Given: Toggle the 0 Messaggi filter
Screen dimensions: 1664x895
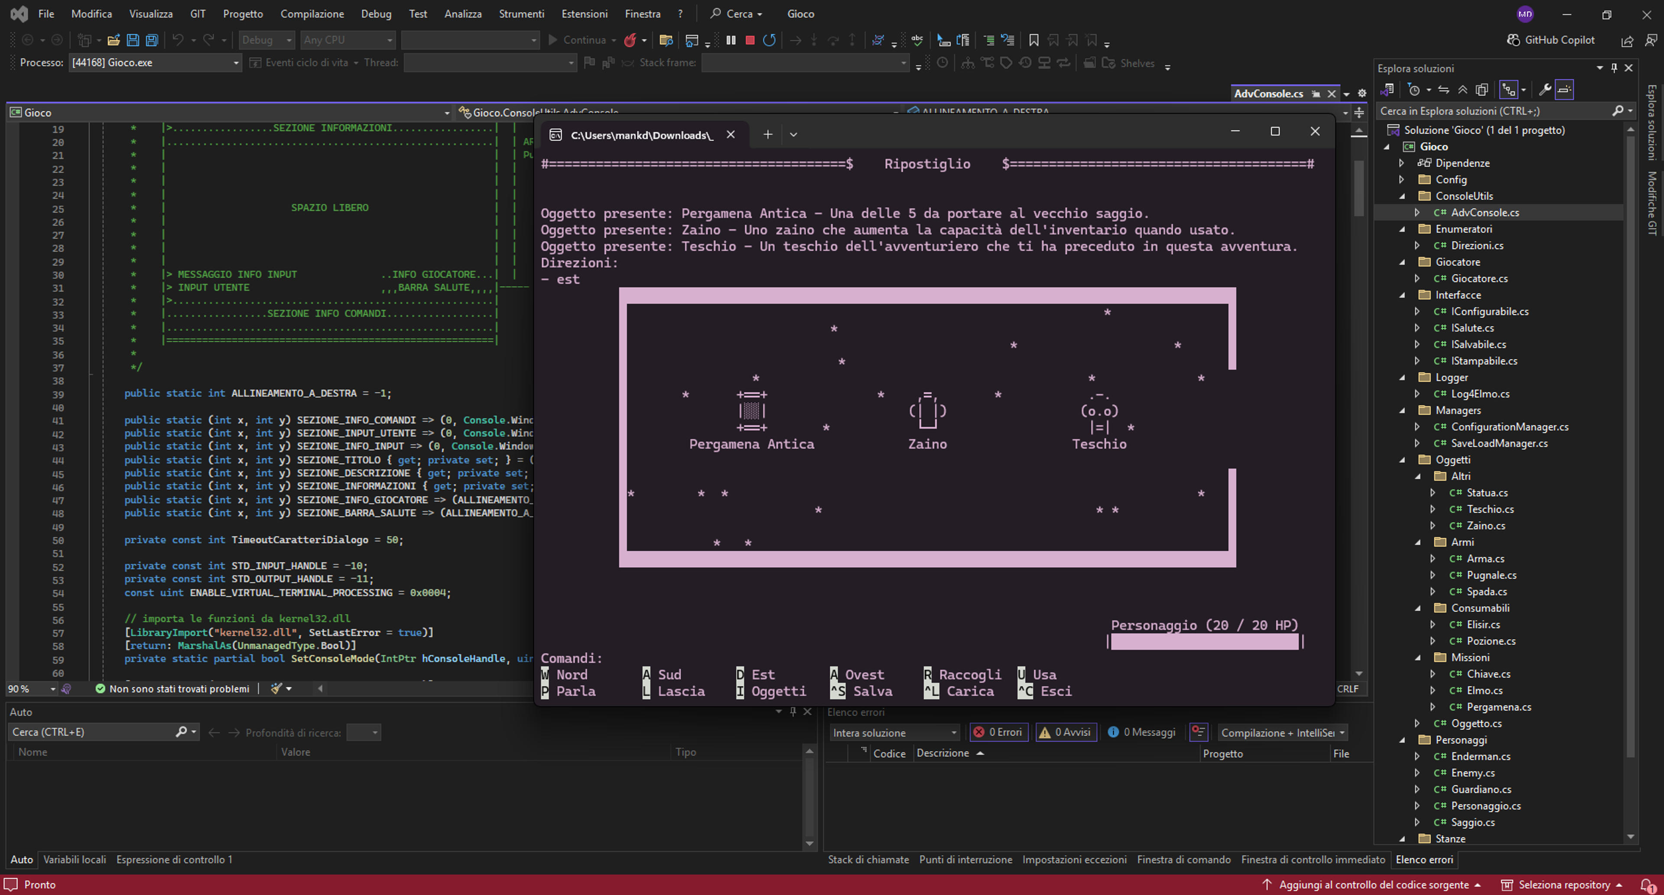Looking at the screenshot, I should click(1141, 732).
